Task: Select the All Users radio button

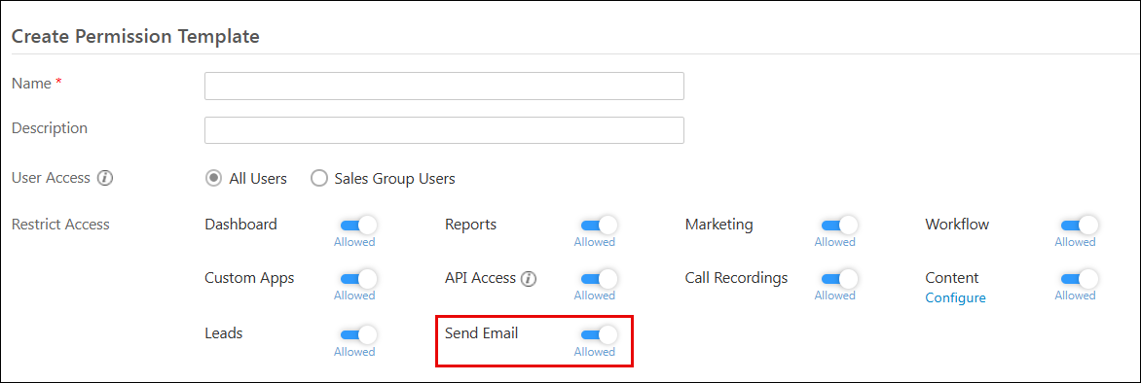Action: (213, 178)
